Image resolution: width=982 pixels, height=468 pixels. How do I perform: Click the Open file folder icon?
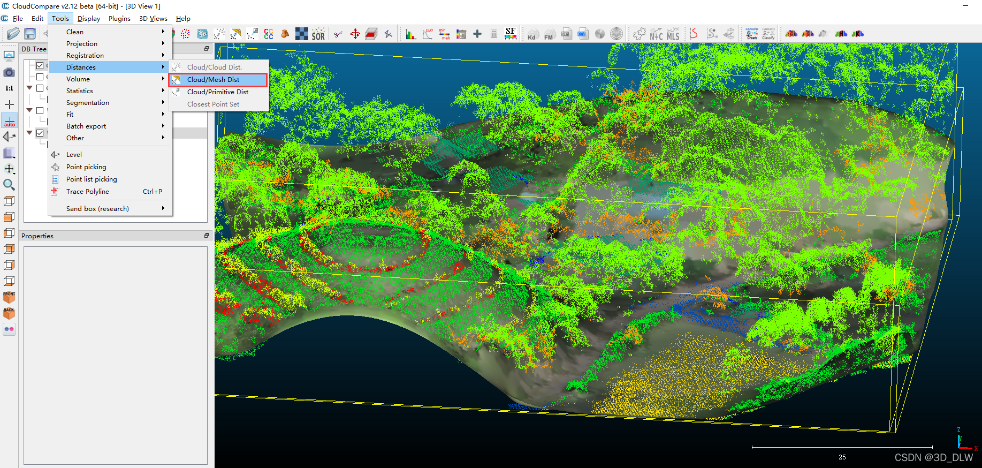(x=13, y=34)
